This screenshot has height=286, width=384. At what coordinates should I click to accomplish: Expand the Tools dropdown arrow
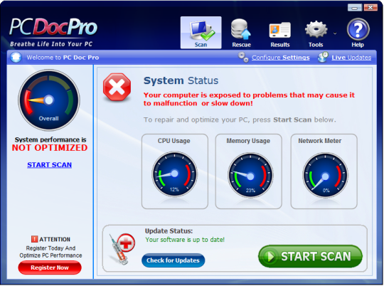(335, 33)
